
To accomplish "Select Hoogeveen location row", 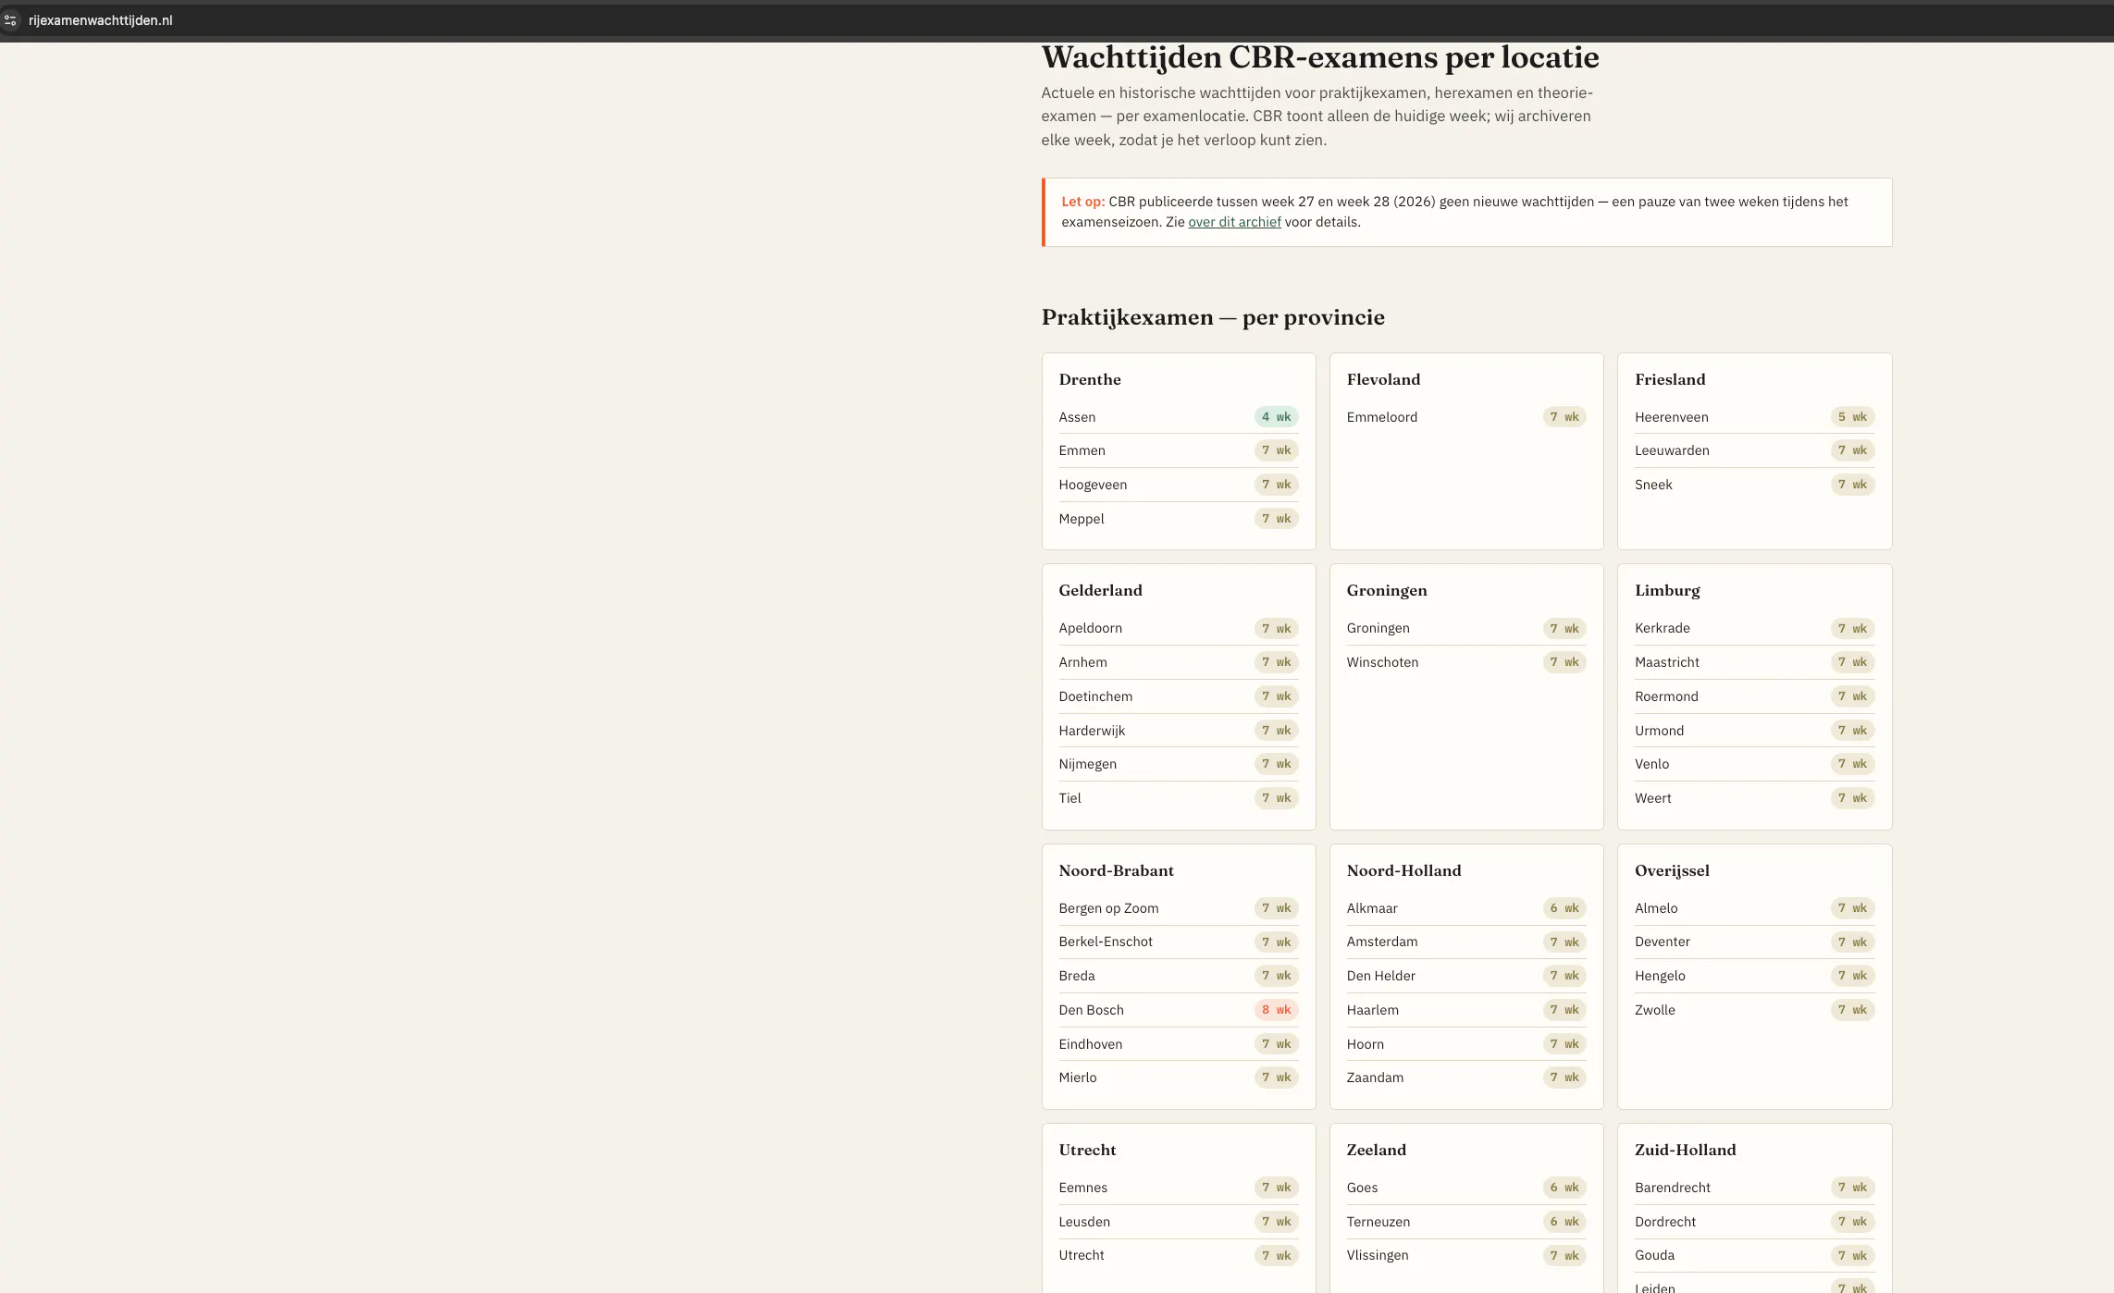I will pyautogui.click(x=1178, y=485).
